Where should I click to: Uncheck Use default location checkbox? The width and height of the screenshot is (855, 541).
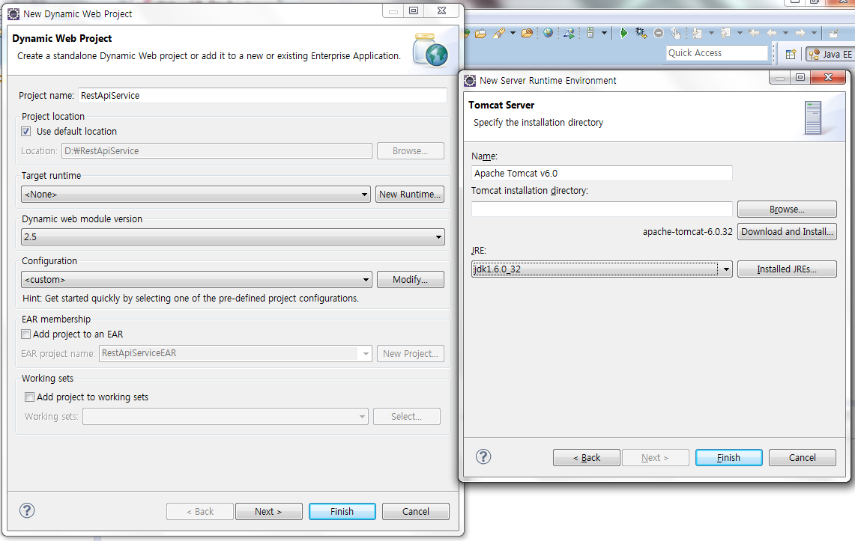pyautogui.click(x=27, y=132)
